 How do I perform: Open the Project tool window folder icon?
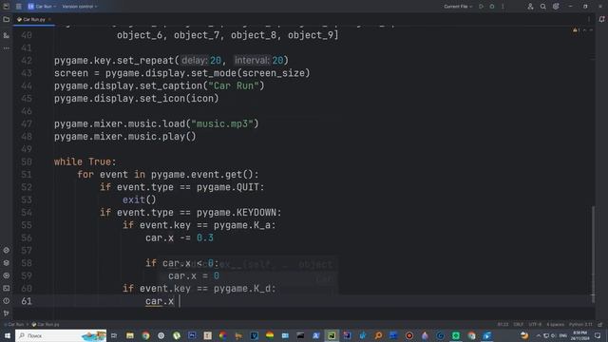click(7, 19)
